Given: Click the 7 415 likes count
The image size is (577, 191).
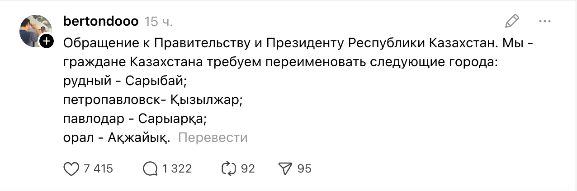Looking at the screenshot, I should [x=98, y=169].
